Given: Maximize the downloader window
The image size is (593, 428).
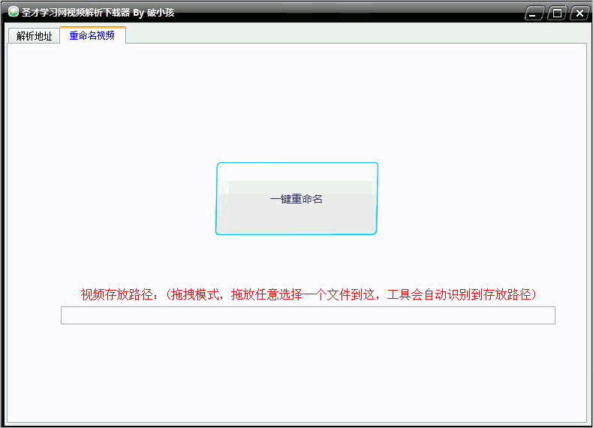Looking at the screenshot, I should coord(557,14).
